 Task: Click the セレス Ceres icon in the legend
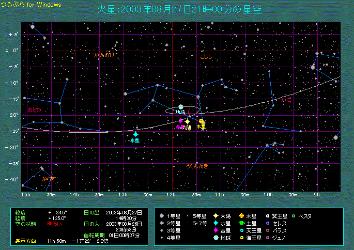click(267, 223)
